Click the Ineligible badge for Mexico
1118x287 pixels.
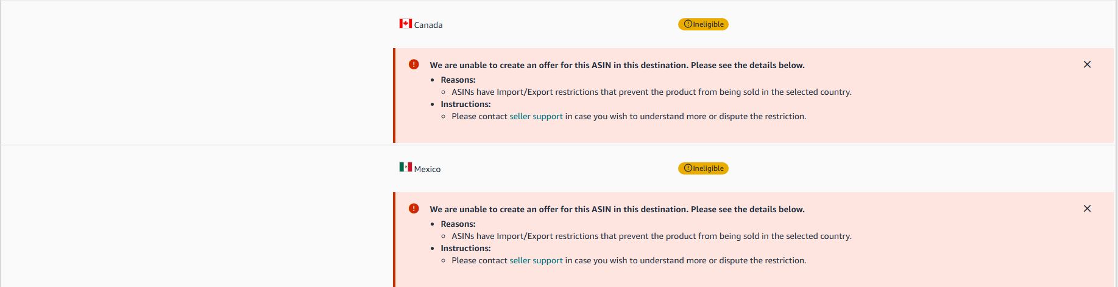[703, 168]
